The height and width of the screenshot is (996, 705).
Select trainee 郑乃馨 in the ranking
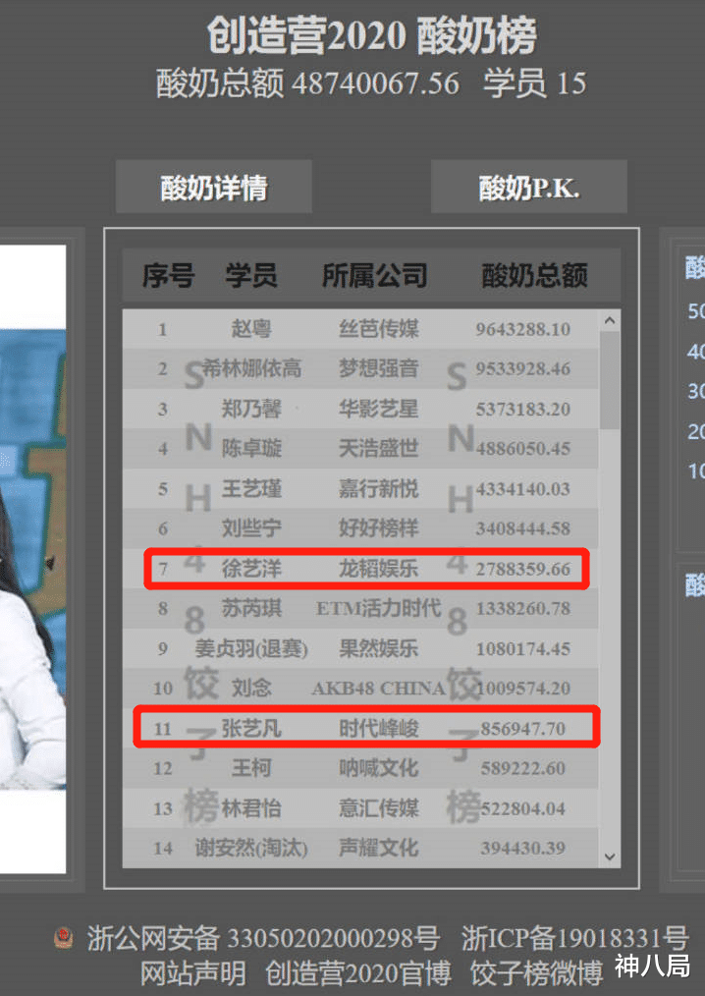(251, 409)
